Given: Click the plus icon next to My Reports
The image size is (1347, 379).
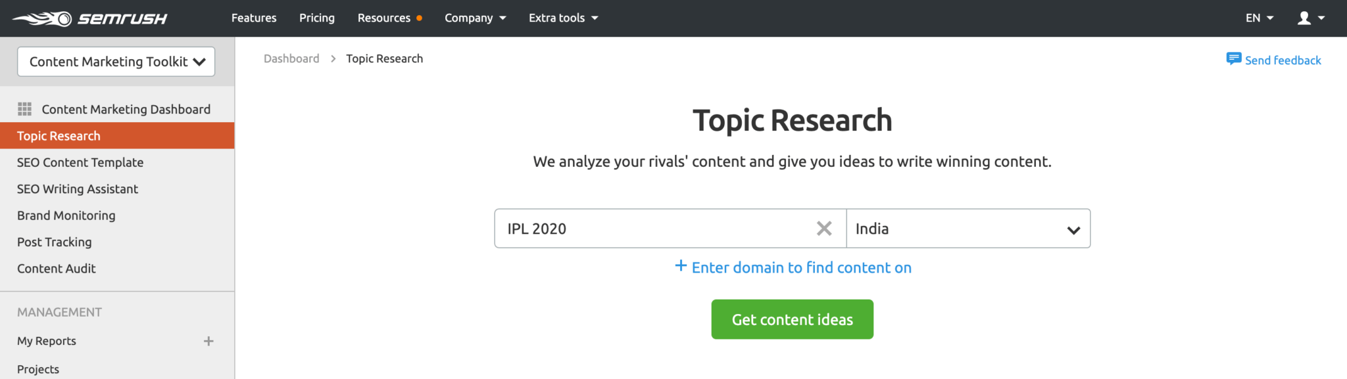Looking at the screenshot, I should (208, 341).
